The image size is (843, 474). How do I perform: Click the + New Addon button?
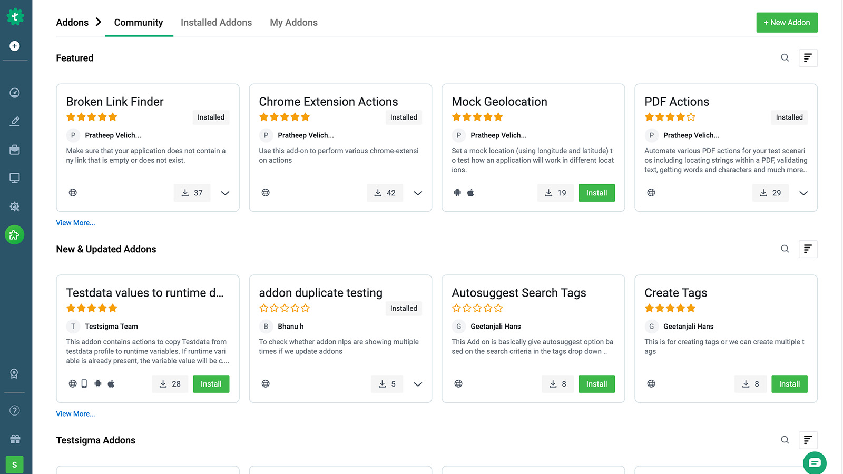(x=787, y=23)
